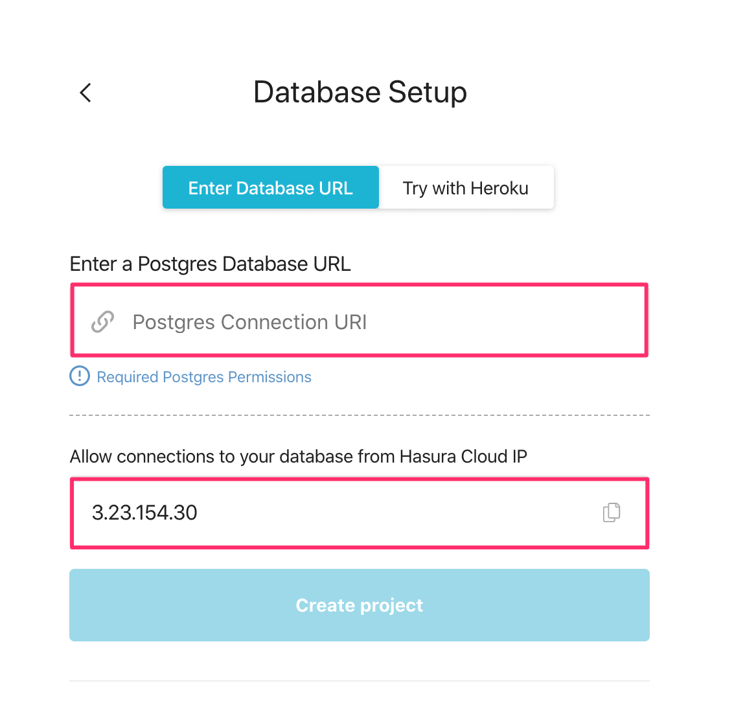Click the "Postgres Connection URI" placeholder text
745x701 pixels.
pyautogui.click(x=249, y=322)
